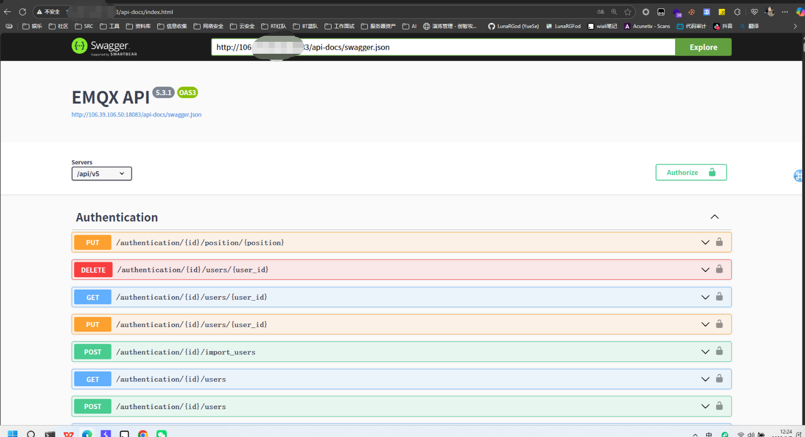Click the lock icon on POST /authentication/{id}/users
This screenshot has height=437, width=805.
click(x=719, y=406)
